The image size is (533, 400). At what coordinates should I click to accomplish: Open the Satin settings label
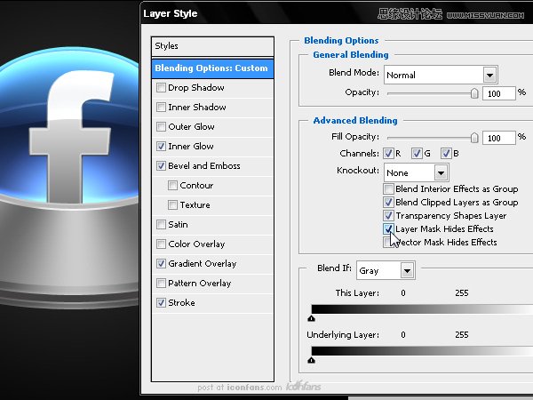178,225
